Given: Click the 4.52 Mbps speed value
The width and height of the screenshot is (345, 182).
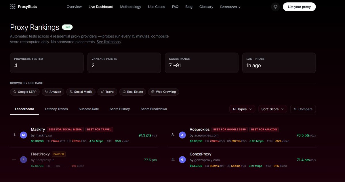Looking at the screenshot, I should click(x=96, y=141).
